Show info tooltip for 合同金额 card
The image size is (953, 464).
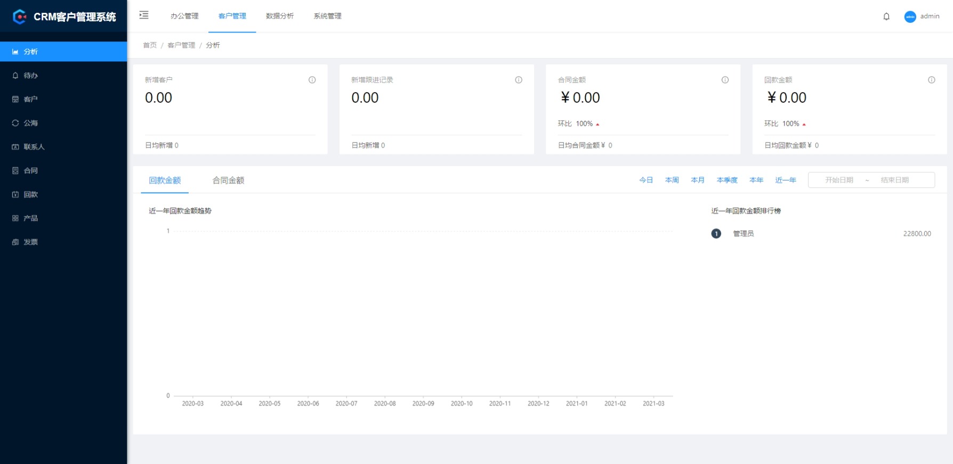pyautogui.click(x=725, y=80)
